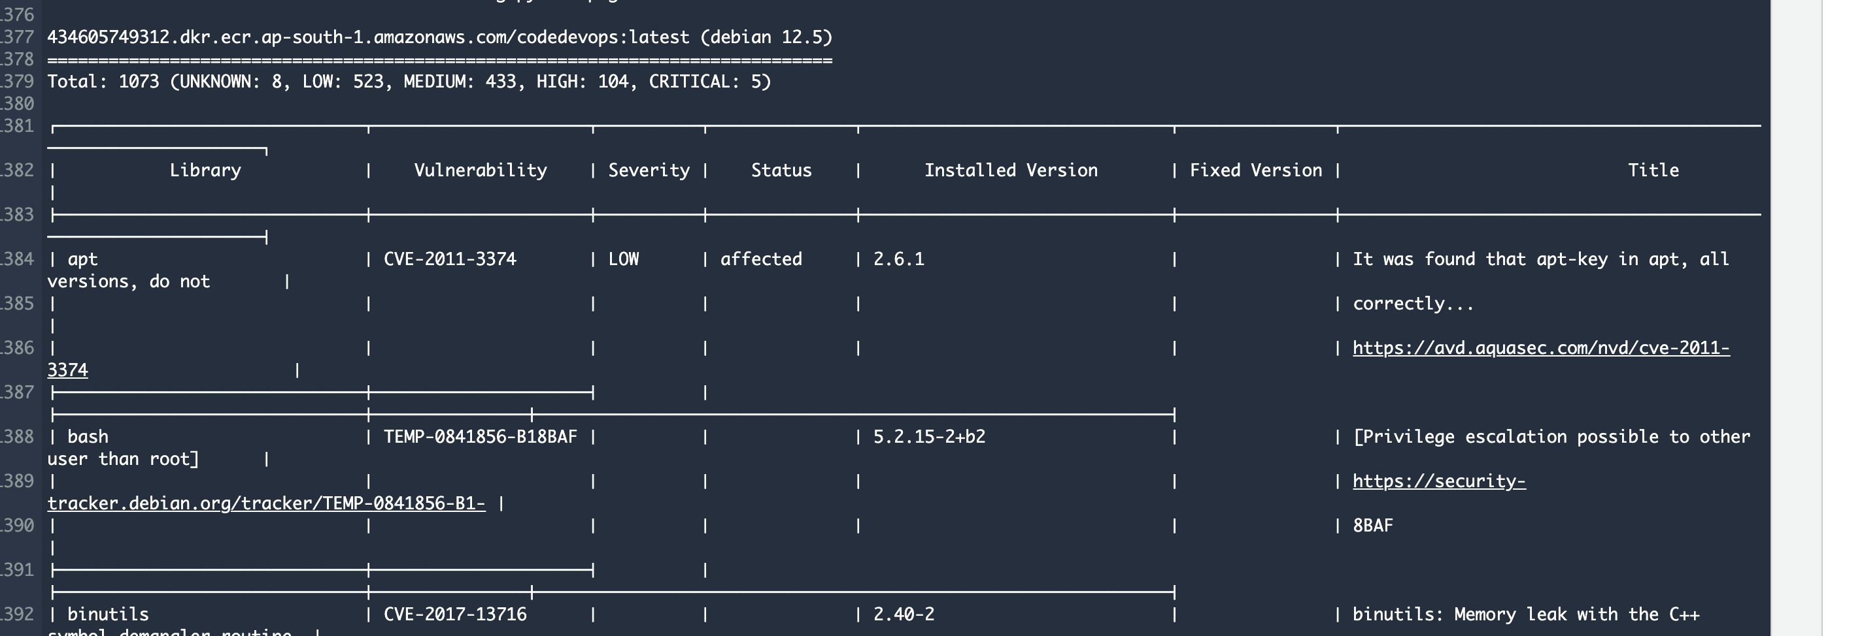Click the 'versions, do not' wrapped text
Image resolution: width=1862 pixels, height=636 pixels.
click(129, 281)
